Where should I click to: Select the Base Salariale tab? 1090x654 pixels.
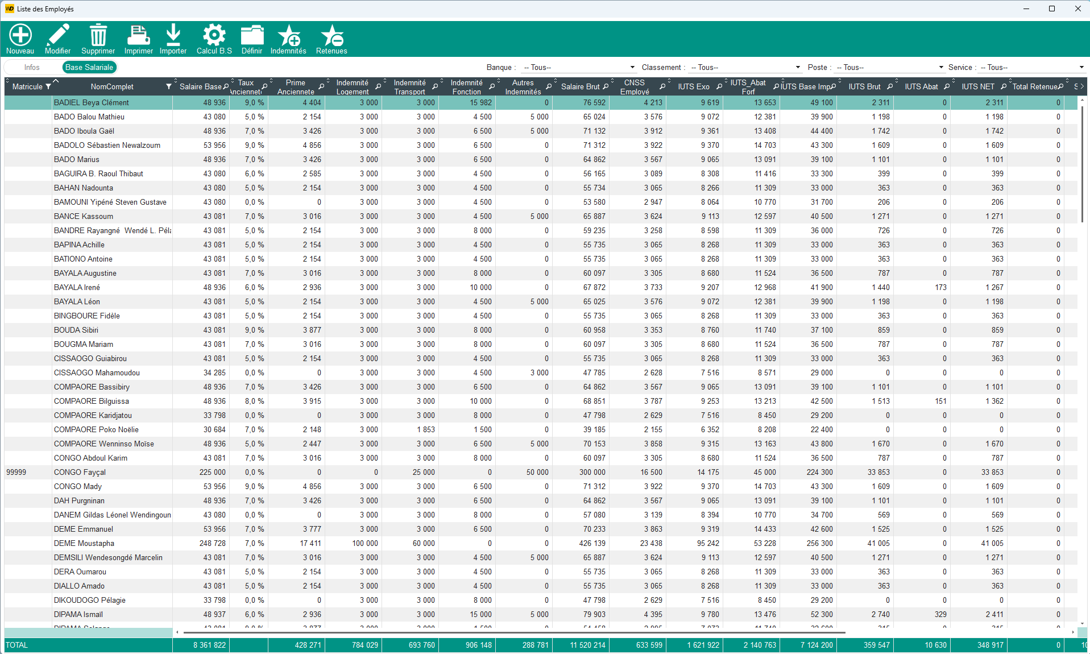89,67
